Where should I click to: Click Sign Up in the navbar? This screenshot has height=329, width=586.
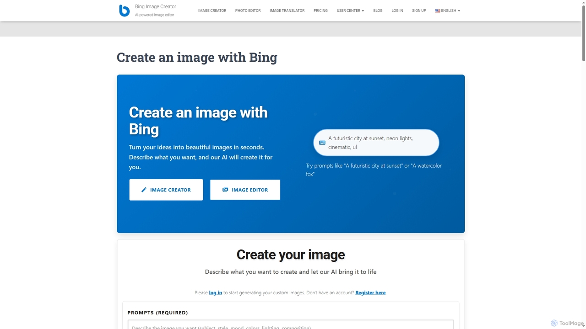(x=419, y=11)
